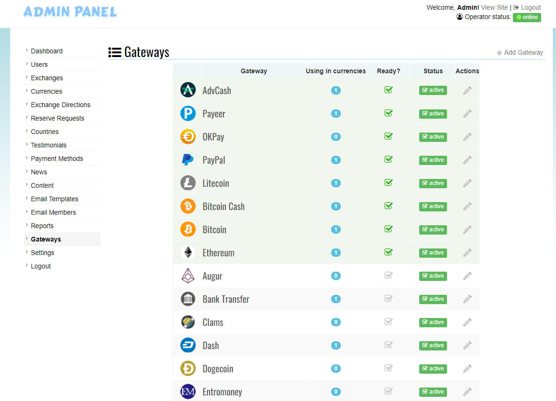
Task: Toggle the Ready checkbox for OKPay
Action: 389,136
